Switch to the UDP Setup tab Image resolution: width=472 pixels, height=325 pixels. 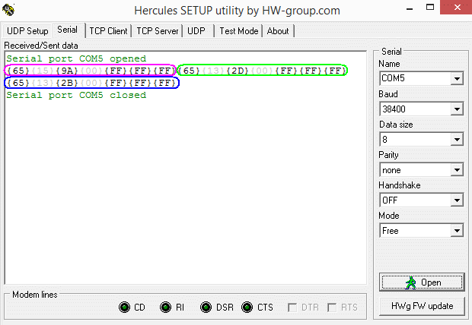tap(27, 31)
